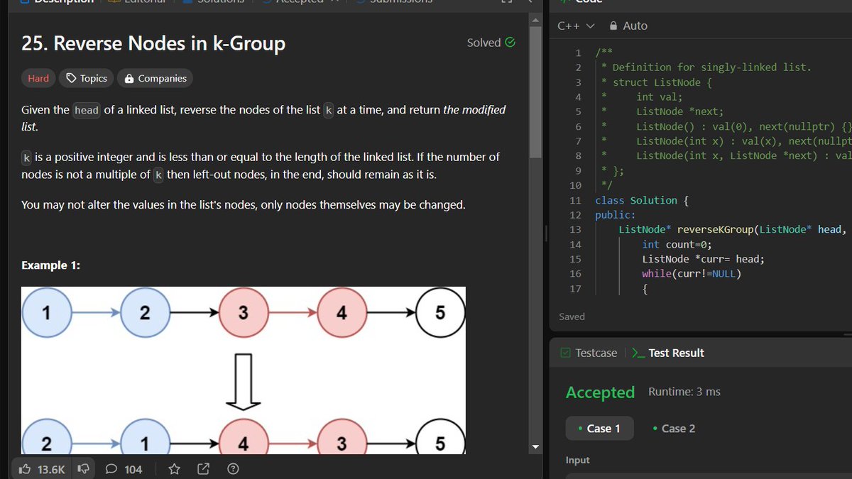Click the Input label under cases
Viewport: 852px width, 479px height.
pos(577,460)
